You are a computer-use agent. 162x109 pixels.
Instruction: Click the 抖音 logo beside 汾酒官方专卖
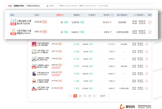click(x=10, y=6)
